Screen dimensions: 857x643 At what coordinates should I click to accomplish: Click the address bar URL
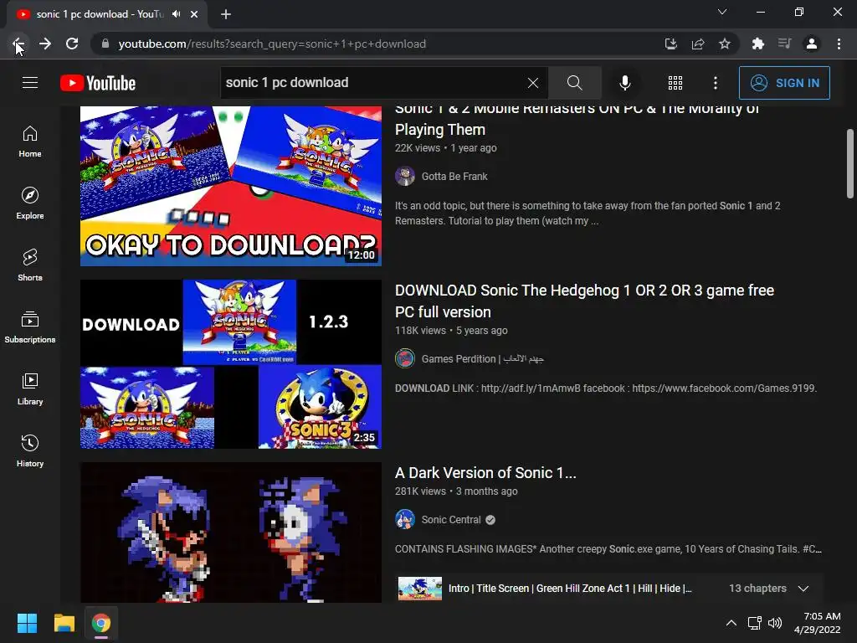pos(272,44)
